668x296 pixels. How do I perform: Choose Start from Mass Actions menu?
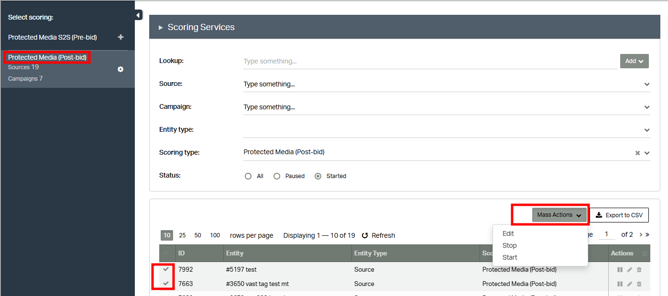(x=510, y=257)
